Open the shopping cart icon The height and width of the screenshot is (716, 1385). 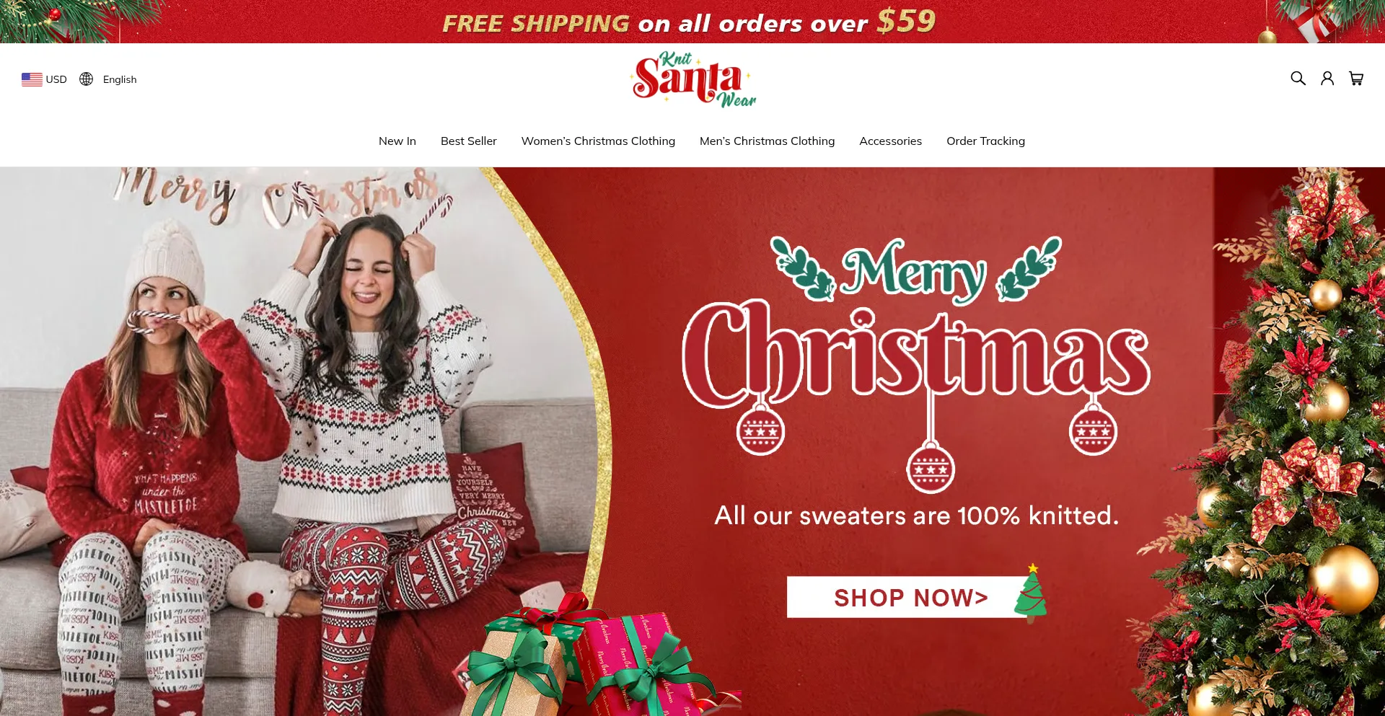pos(1356,79)
